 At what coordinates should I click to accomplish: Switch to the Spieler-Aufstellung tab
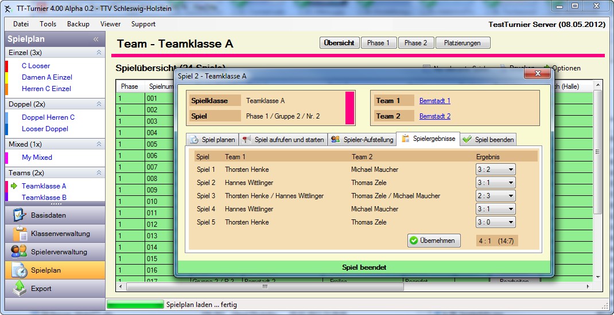click(362, 140)
